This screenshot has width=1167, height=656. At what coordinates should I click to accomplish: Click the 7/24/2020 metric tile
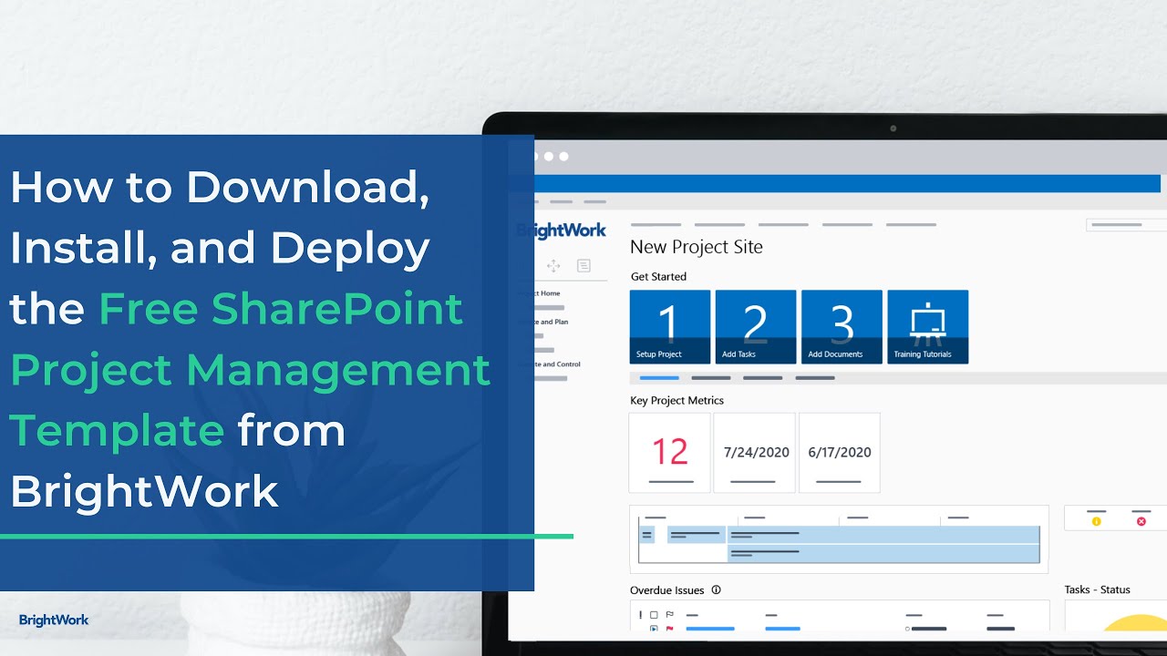click(754, 453)
